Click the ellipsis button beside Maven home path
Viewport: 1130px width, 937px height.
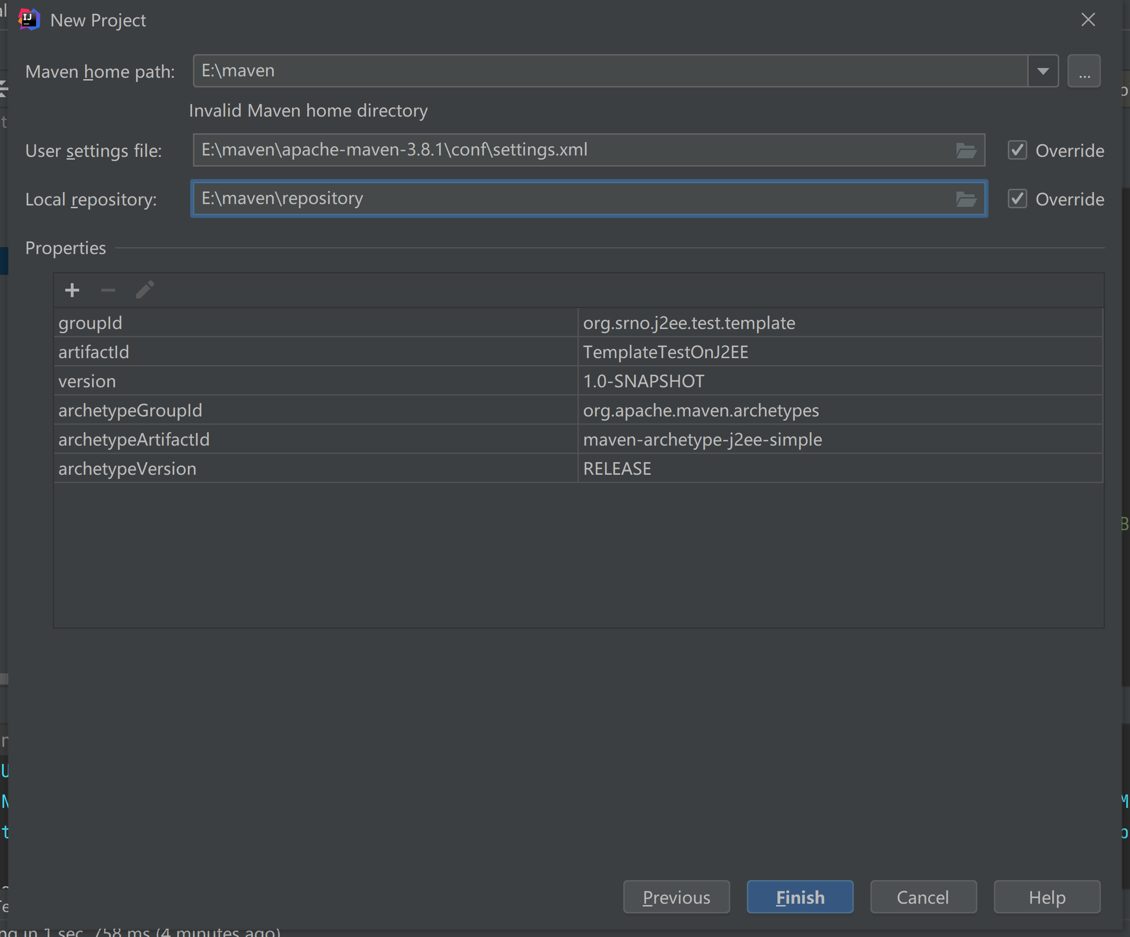[1084, 71]
